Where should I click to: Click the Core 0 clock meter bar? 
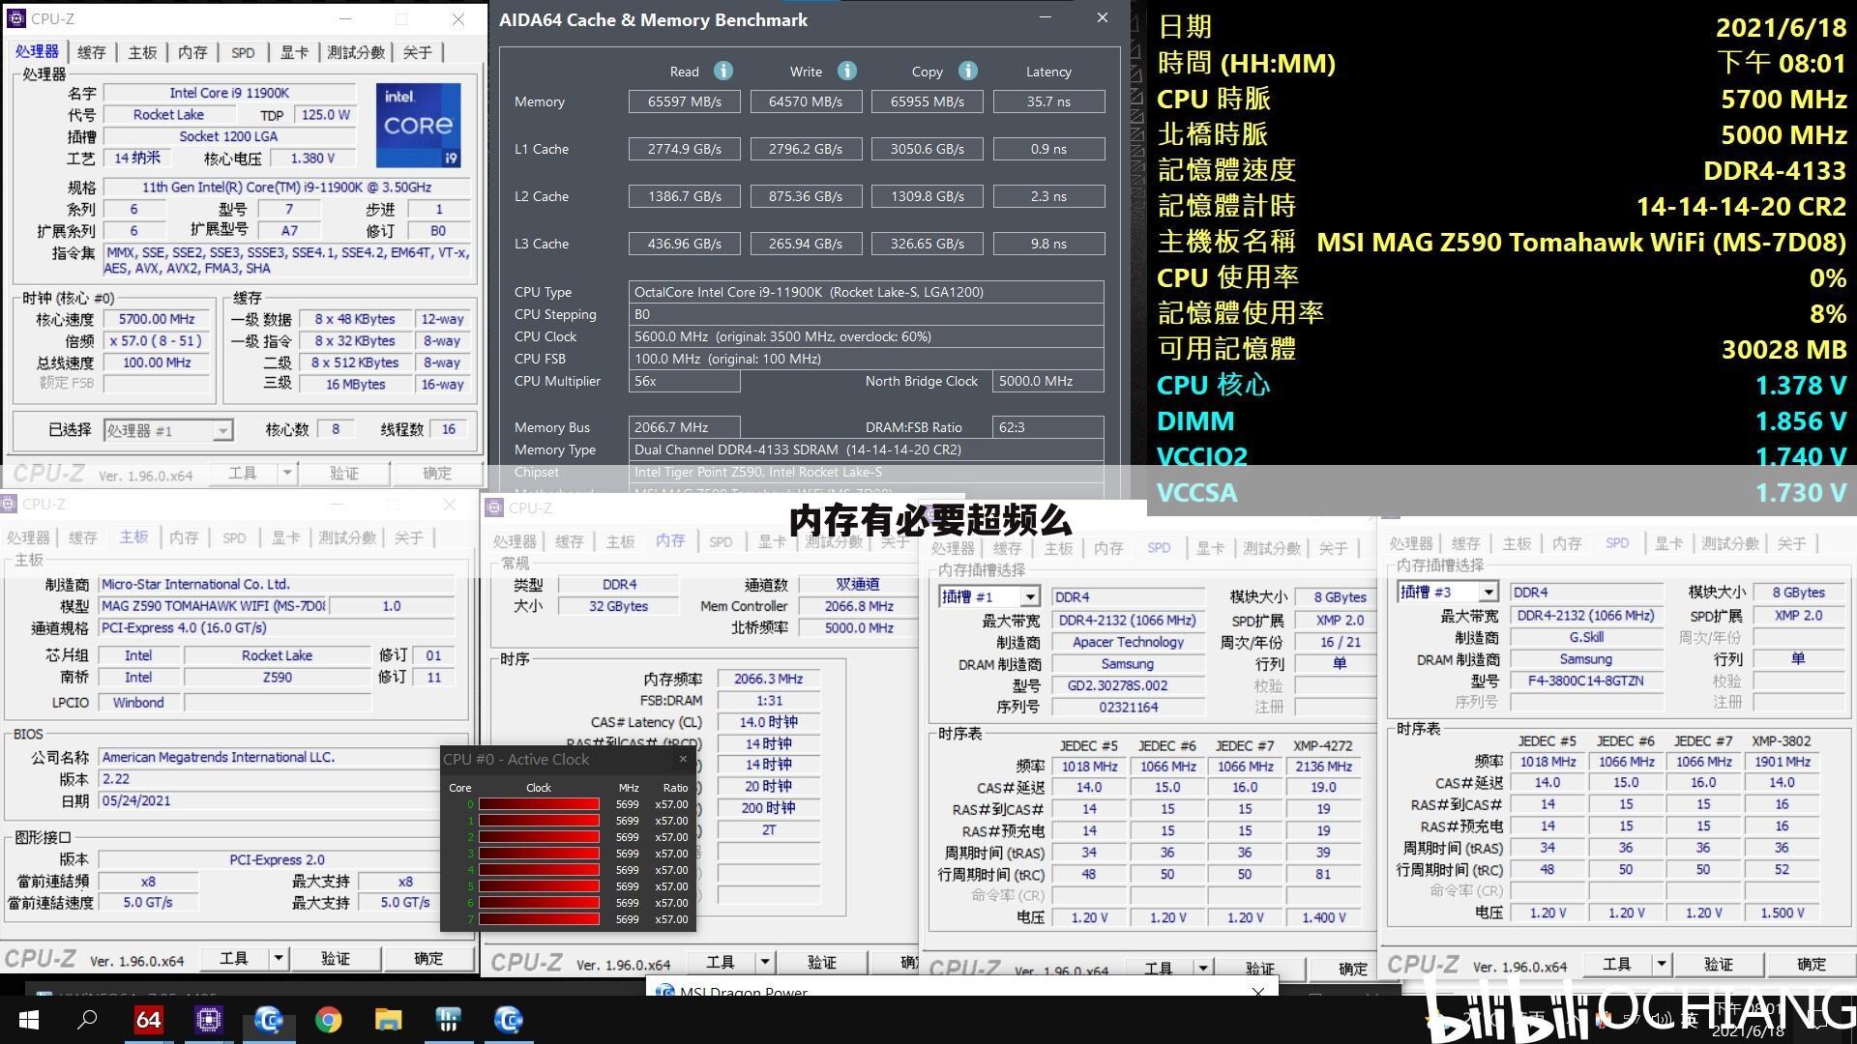[x=539, y=803]
